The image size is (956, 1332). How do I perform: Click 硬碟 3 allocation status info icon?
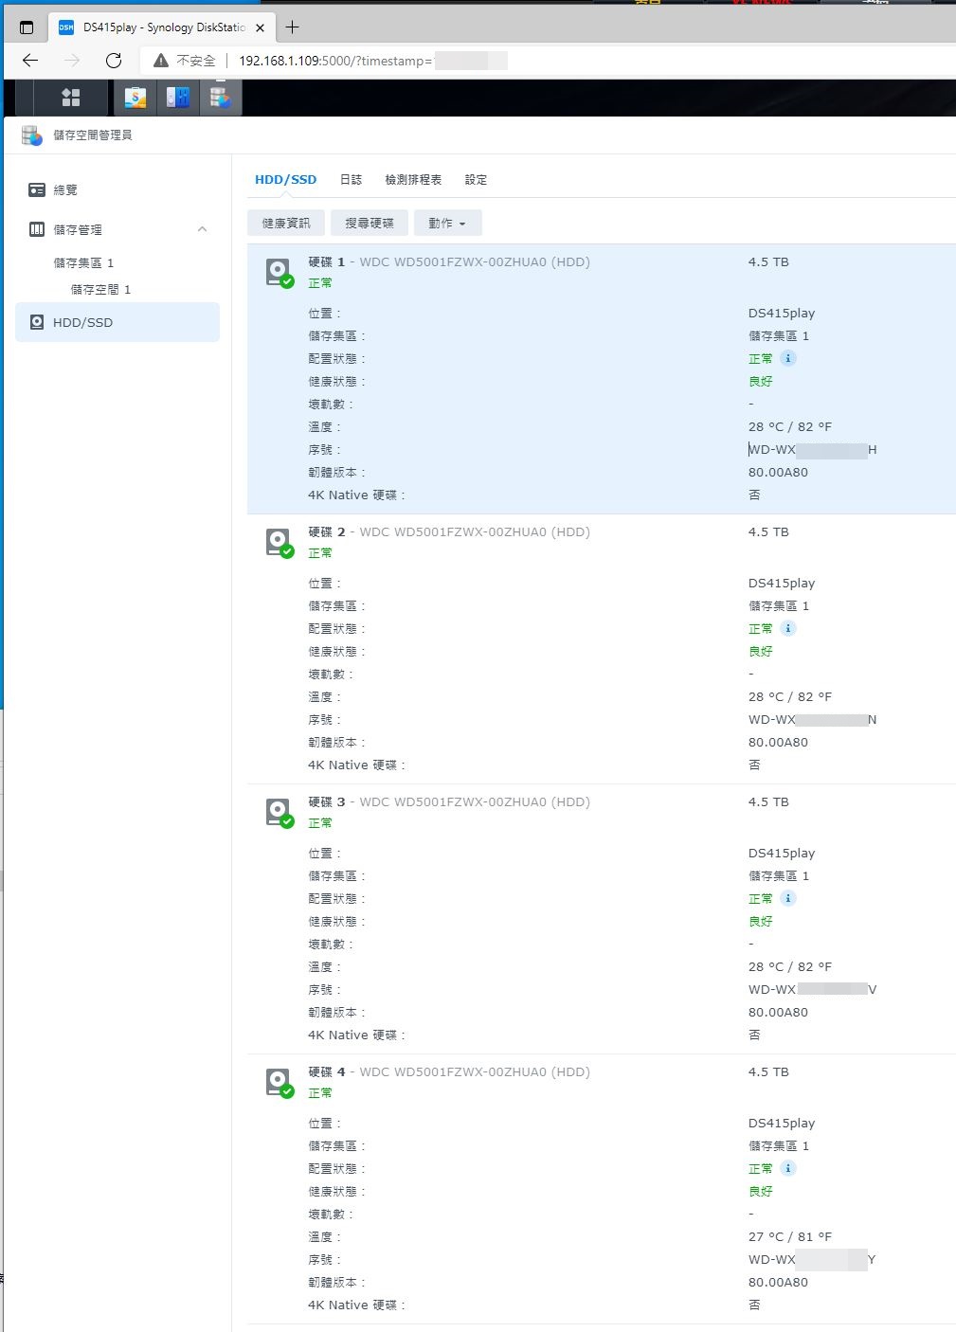pyautogui.click(x=788, y=898)
